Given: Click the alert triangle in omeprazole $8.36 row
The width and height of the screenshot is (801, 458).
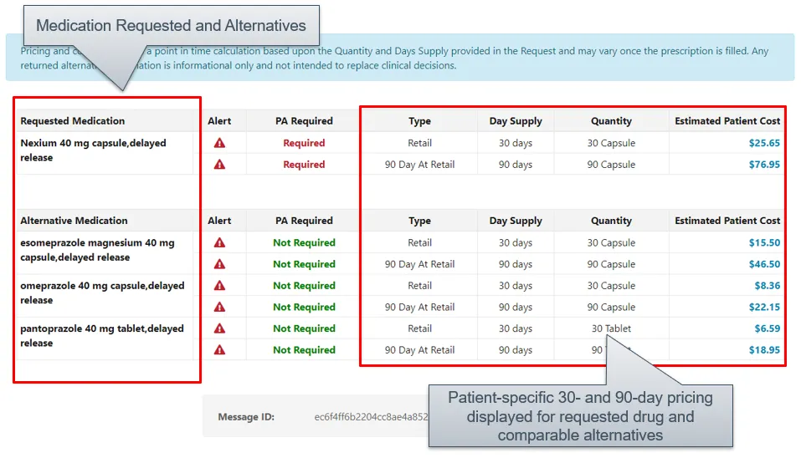Looking at the screenshot, I should point(219,286).
